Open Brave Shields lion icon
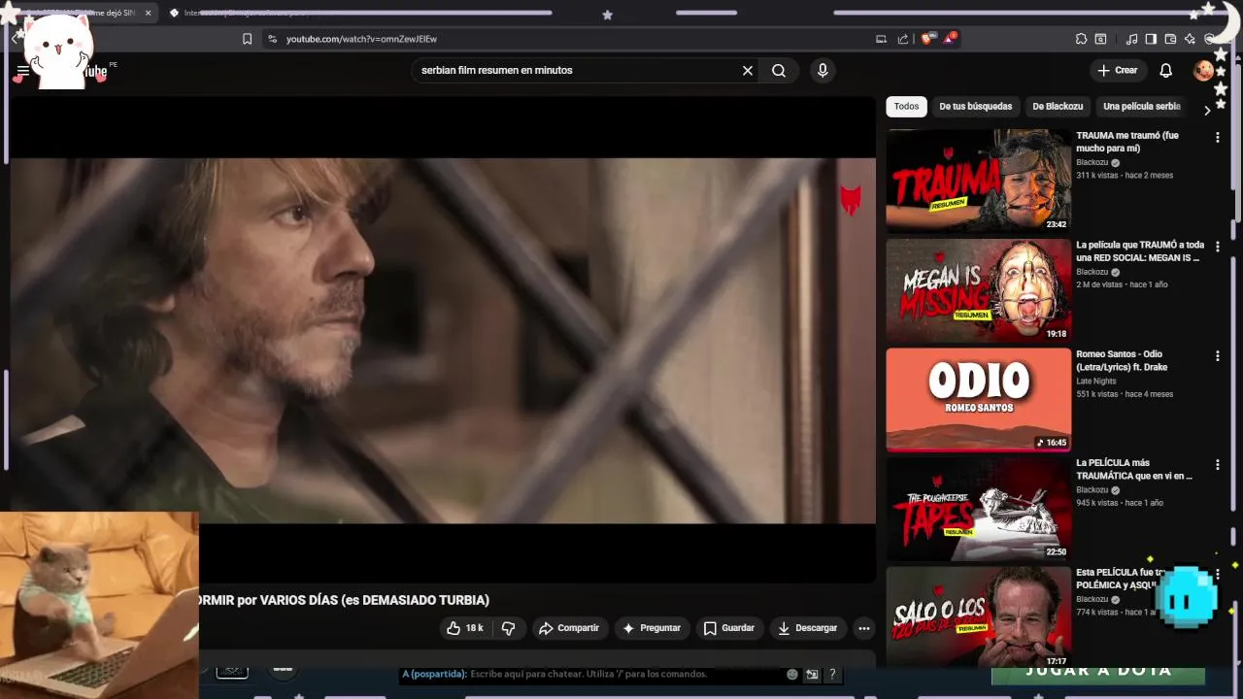 (x=926, y=39)
